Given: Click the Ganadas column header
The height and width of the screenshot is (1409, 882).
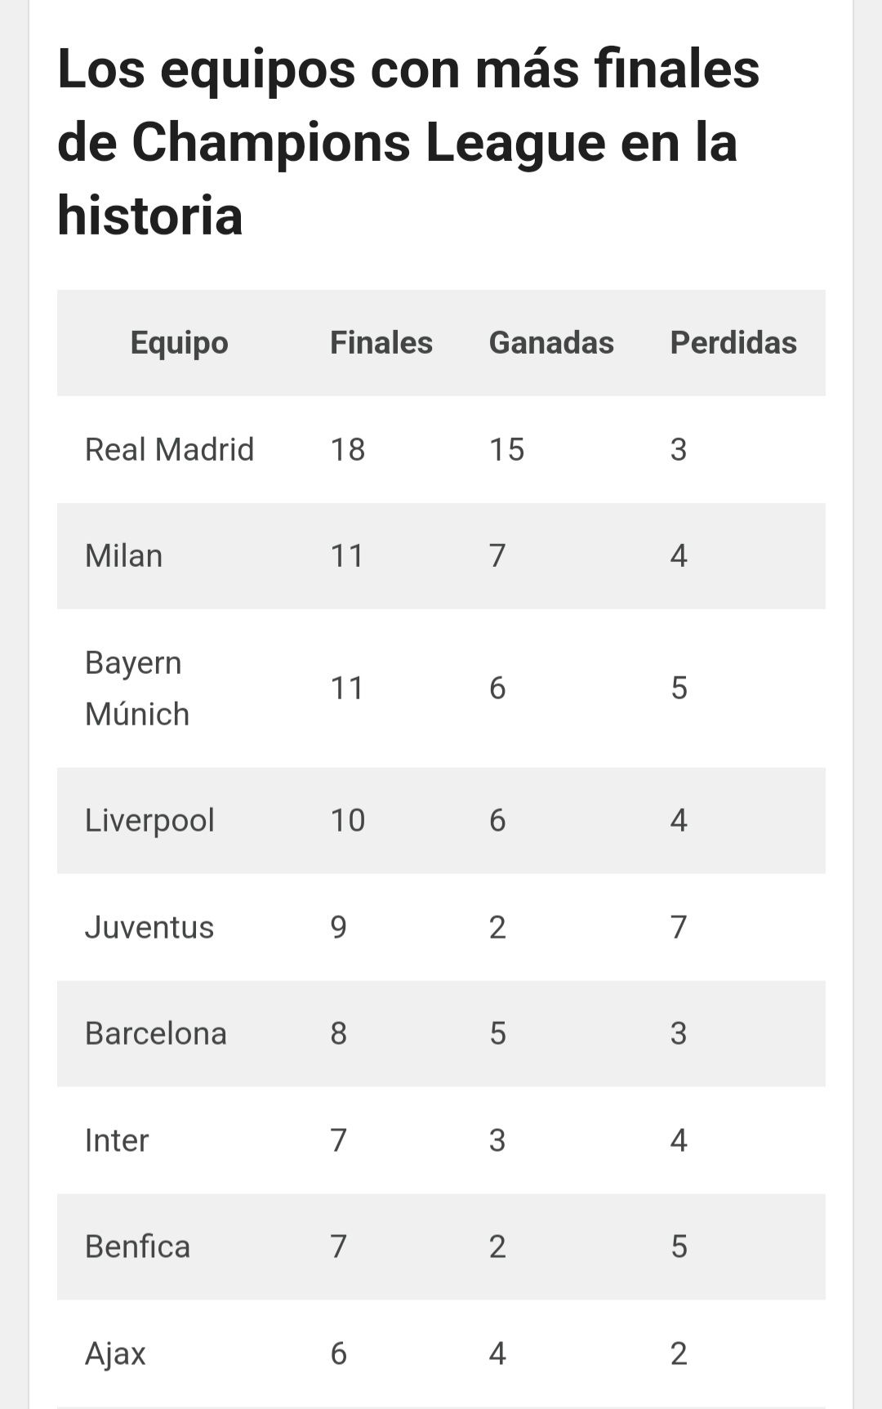Looking at the screenshot, I should coord(551,343).
